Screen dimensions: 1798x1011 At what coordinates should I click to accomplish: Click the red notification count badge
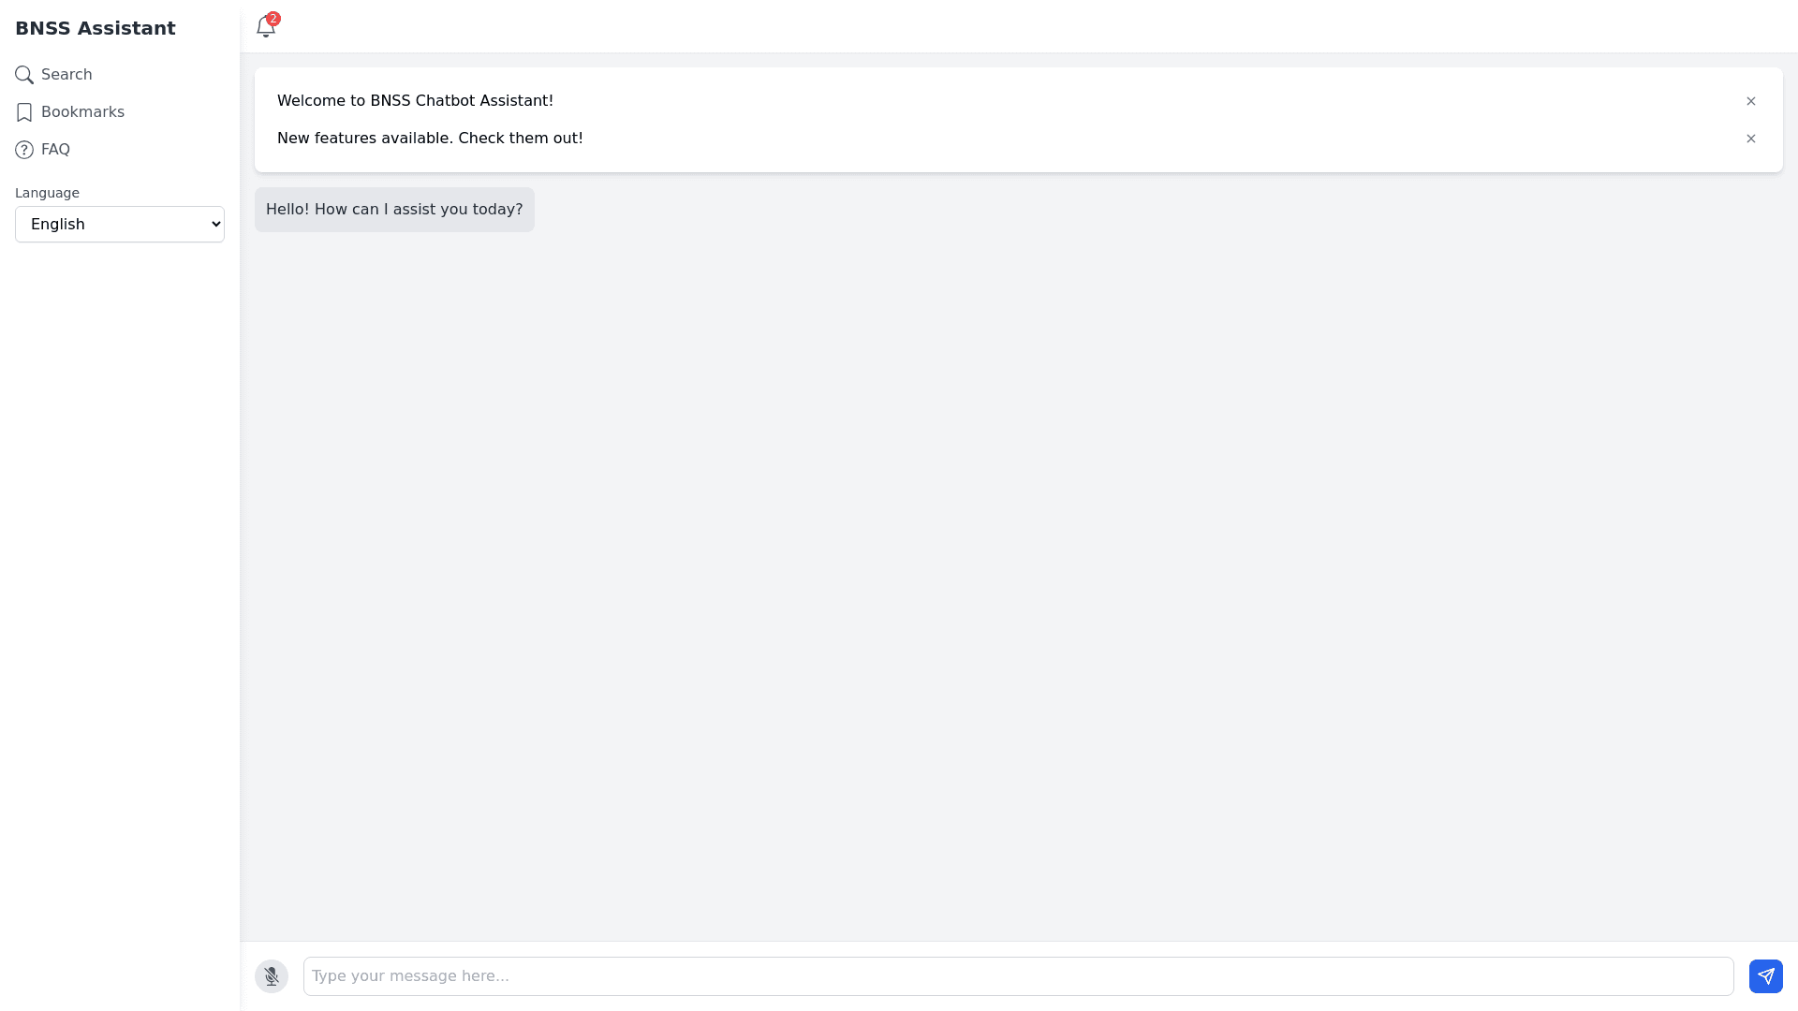tap(273, 19)
